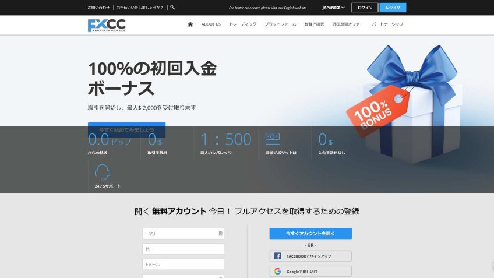
Task: Click the FXCC logo
Action: click(107, 25)
